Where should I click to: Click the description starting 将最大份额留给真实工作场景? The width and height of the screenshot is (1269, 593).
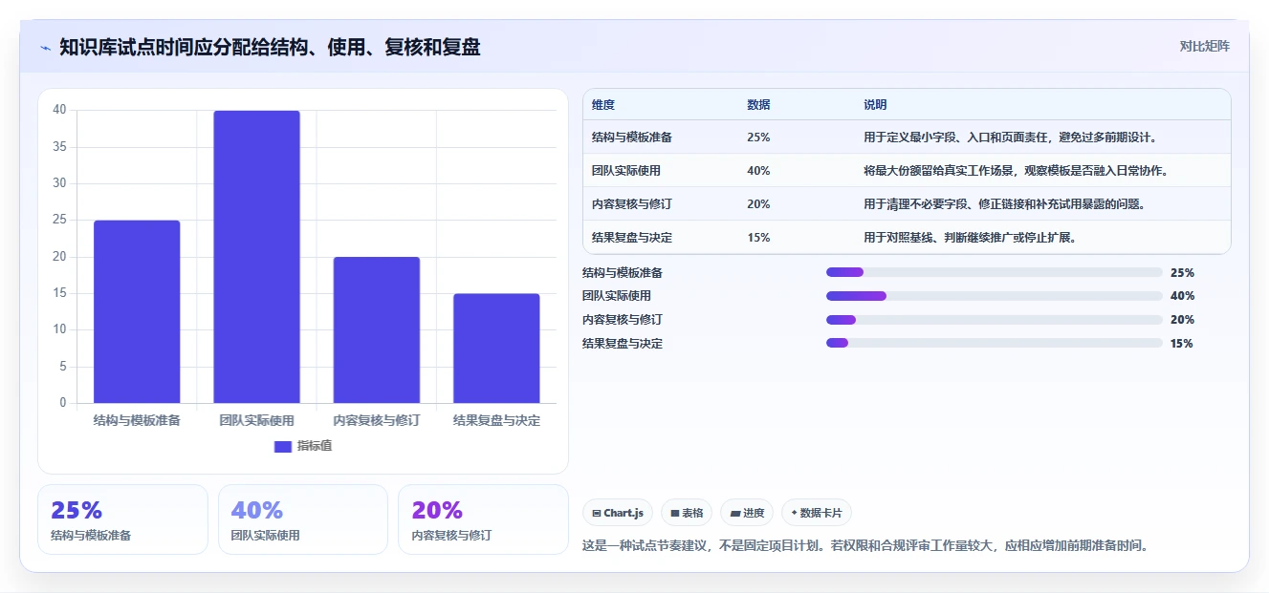coord(1016,171)
